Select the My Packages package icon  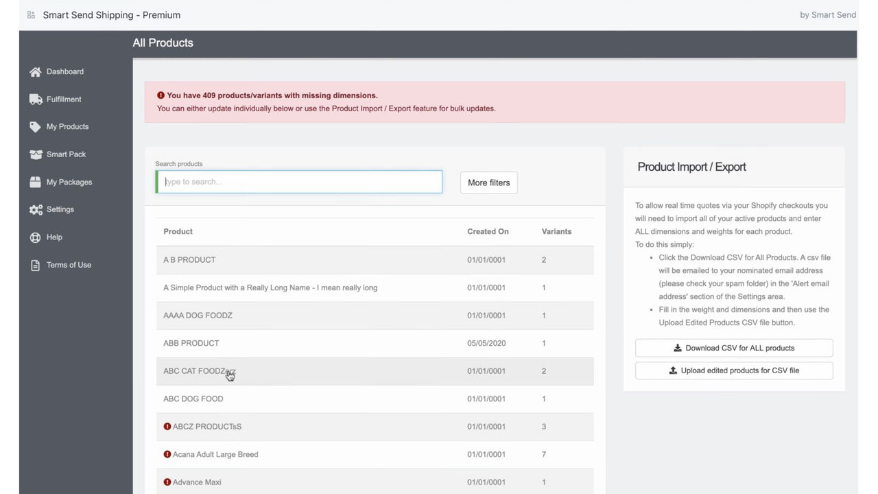(36, 182)
